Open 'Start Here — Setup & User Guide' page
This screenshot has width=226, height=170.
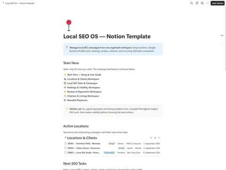tap(84, 75)
